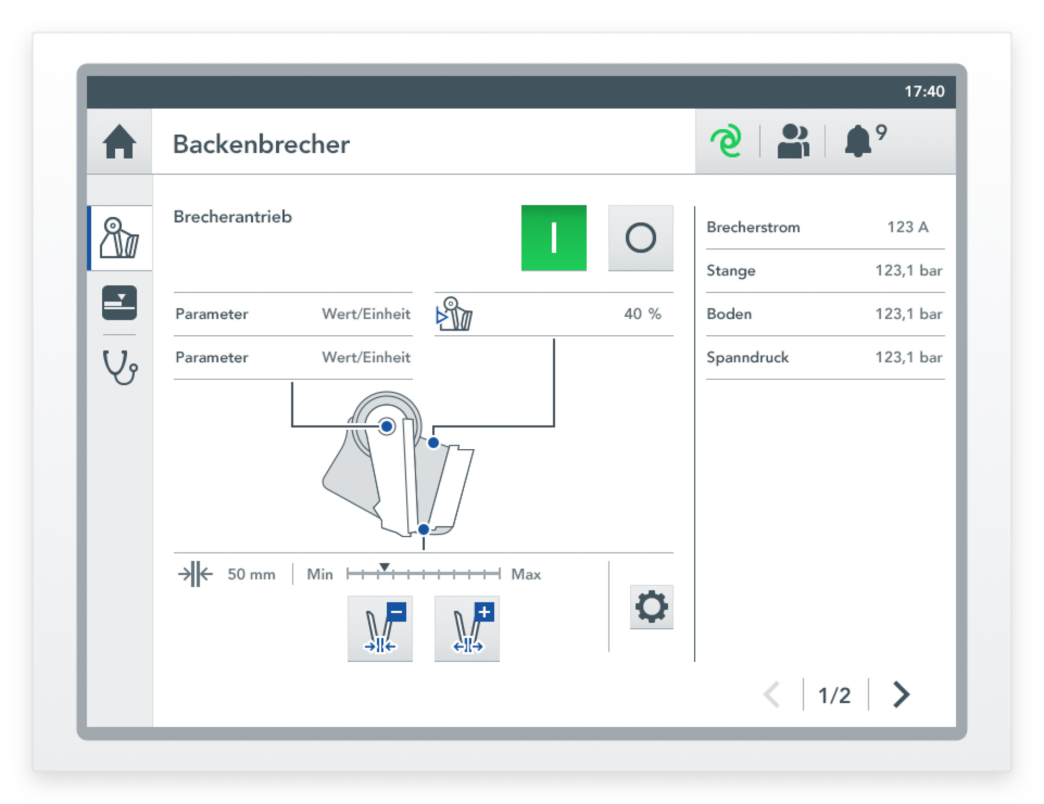This screenshot has height=804, width=1044.
Task: Click the Brecherstrom 123 A reading
Action: [824, 227]
